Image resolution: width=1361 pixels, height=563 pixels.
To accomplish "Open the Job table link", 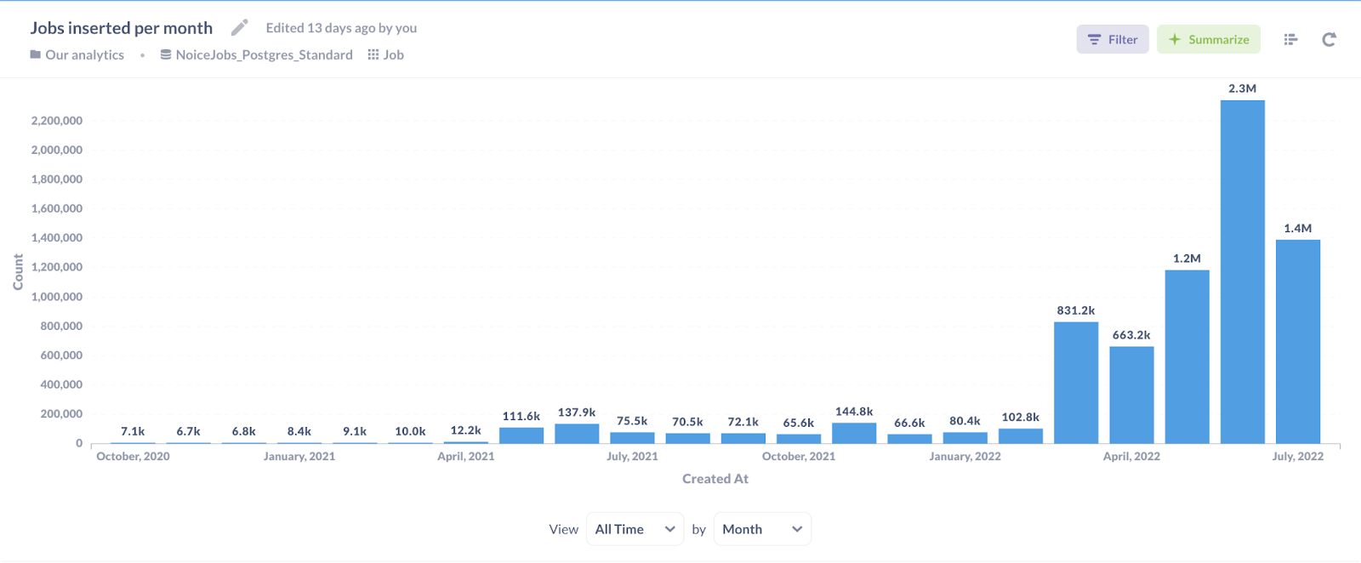I will pos(393,54).
